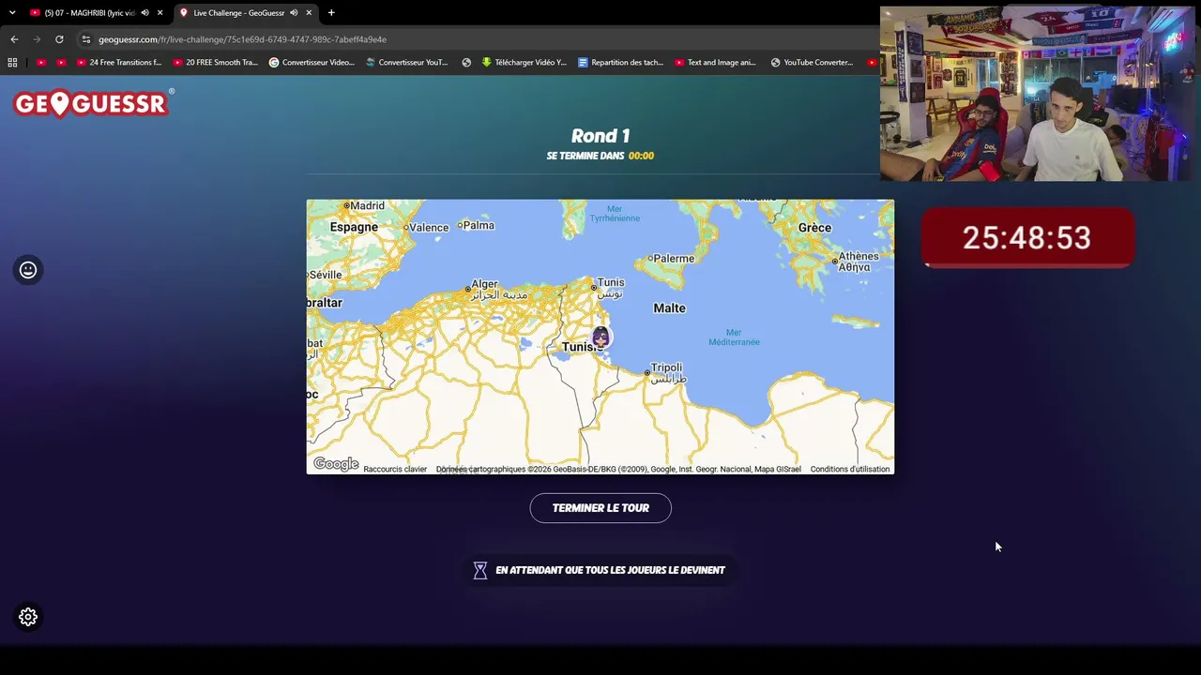
Task: Click the Madrid label on the map
Action: pyautogui.click(x=368, y=205)
